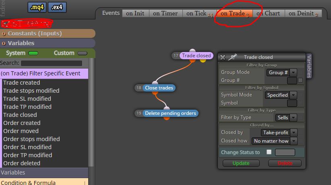331x185 pixels.
Task: Open the on Init events tab
Action: (x=136, y=13)
